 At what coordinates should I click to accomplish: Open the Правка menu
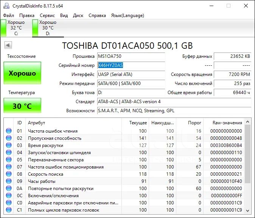point(27,15)
